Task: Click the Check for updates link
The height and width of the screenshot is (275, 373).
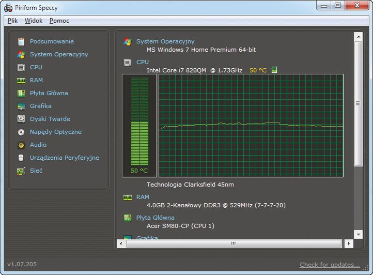Action: [x=330, y=265]
